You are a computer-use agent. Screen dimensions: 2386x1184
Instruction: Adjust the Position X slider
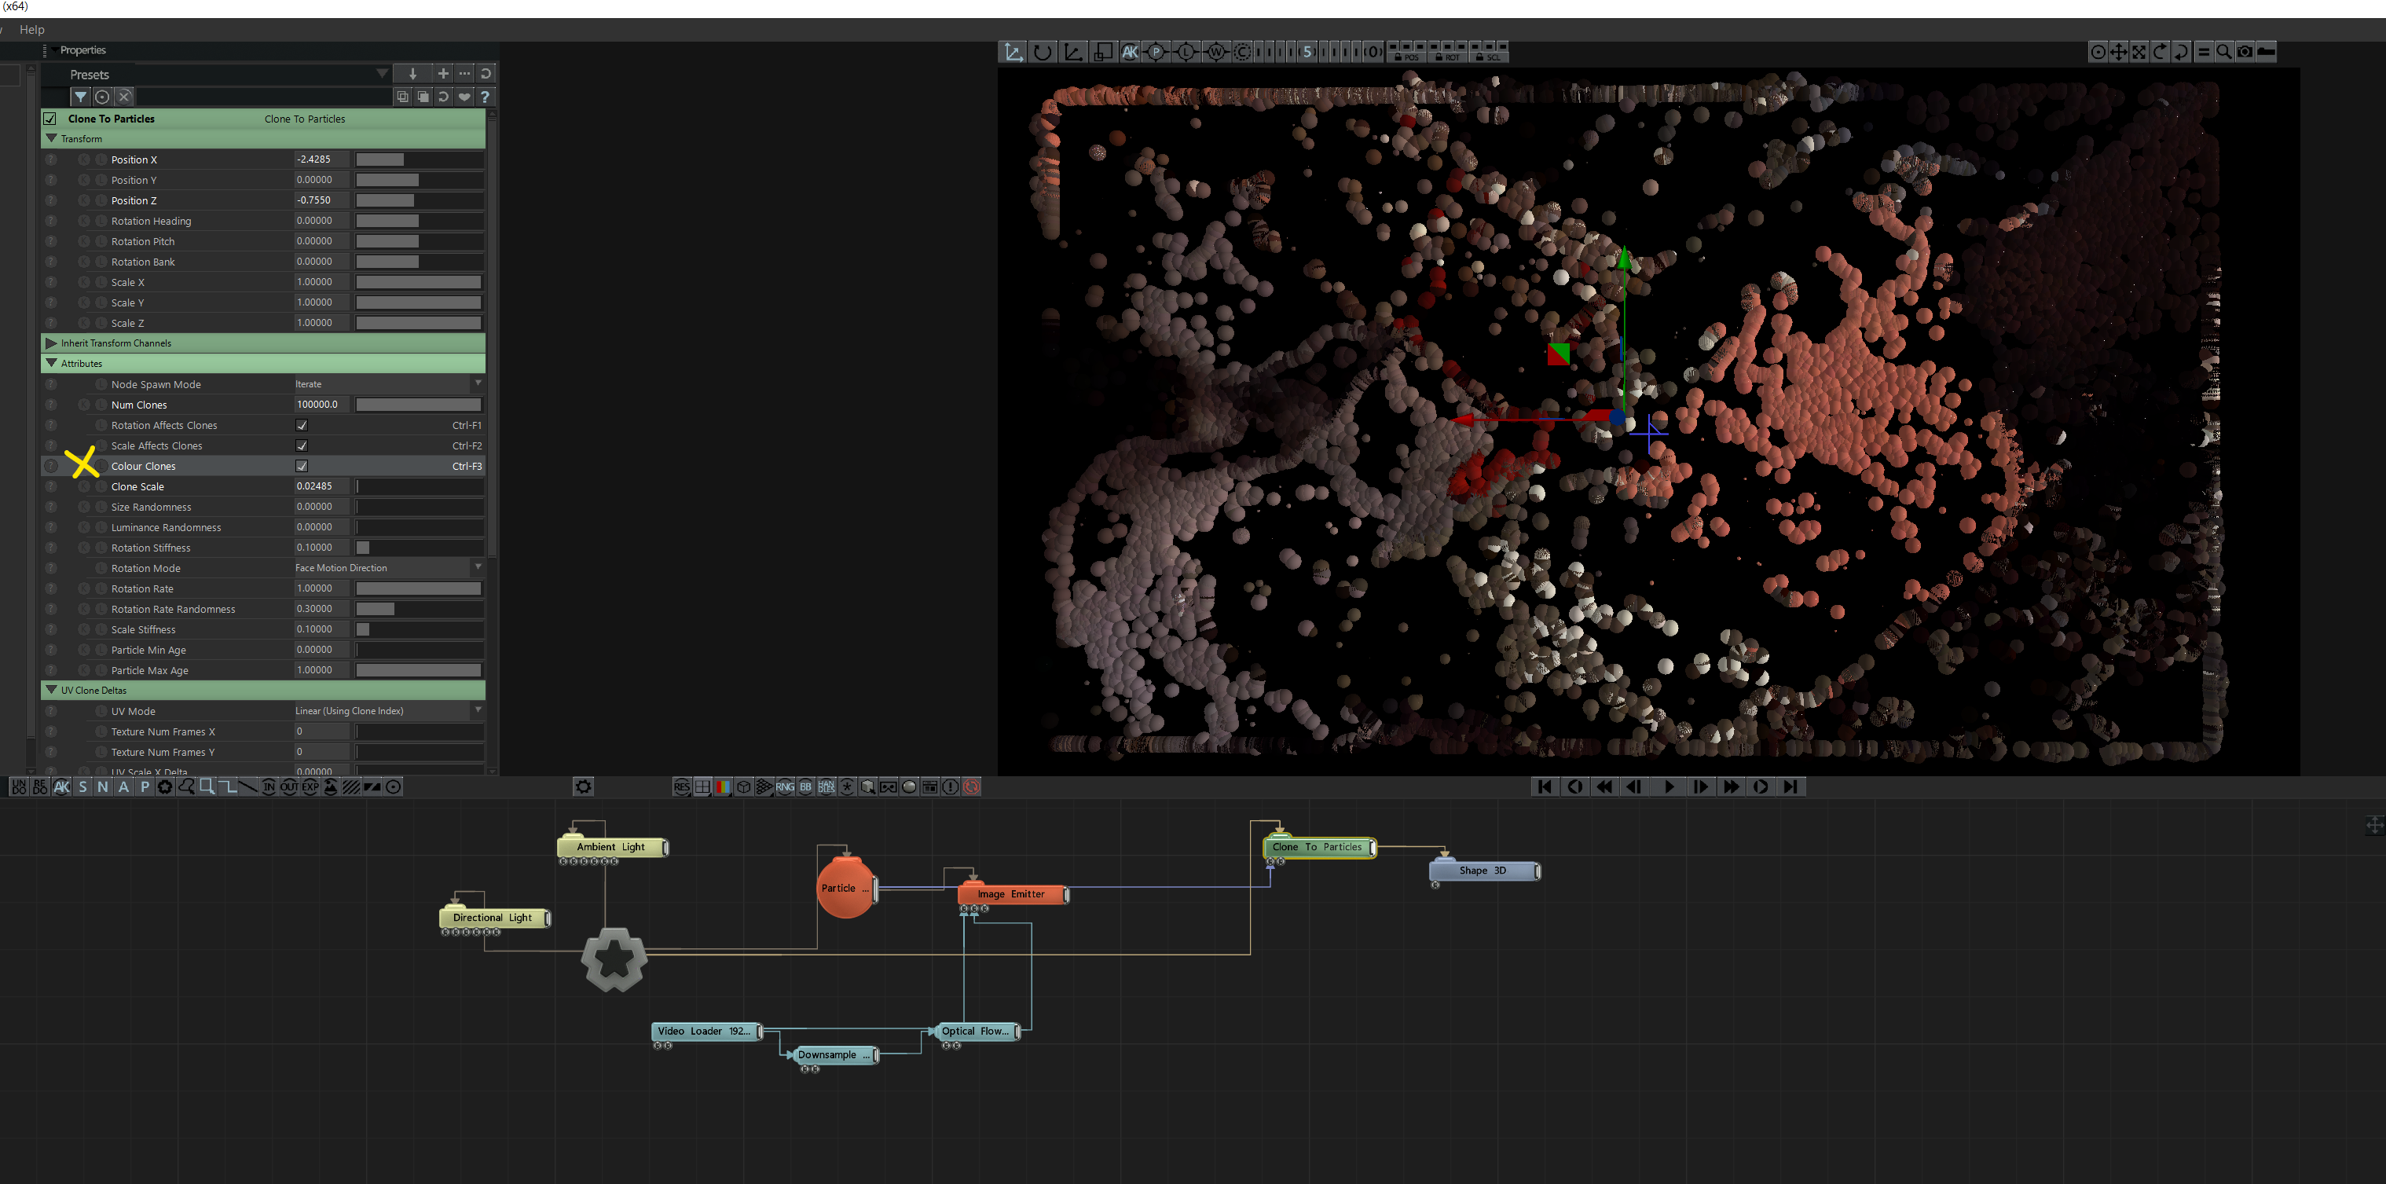pos(420,159)
